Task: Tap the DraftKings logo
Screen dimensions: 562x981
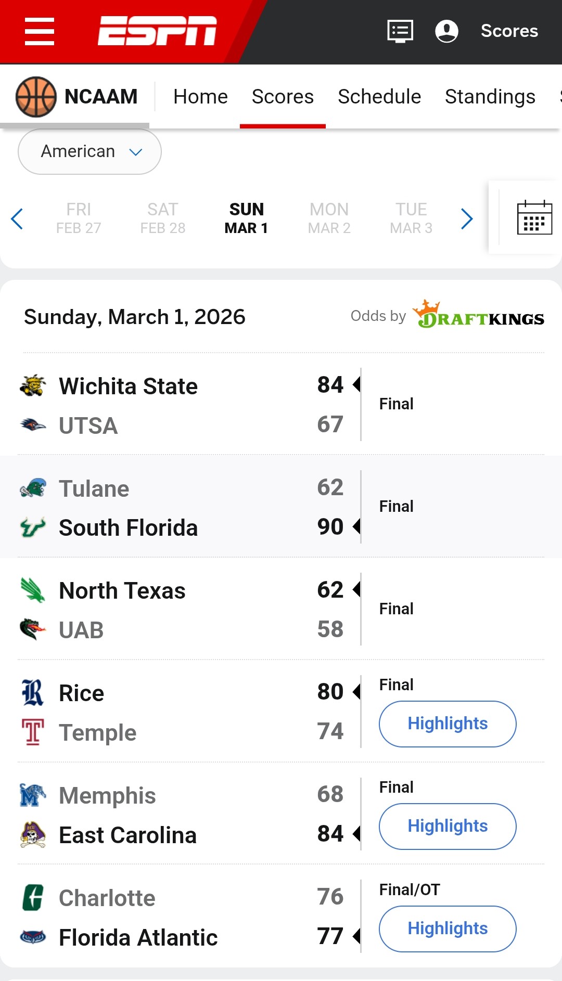Action: click(478, 315)
